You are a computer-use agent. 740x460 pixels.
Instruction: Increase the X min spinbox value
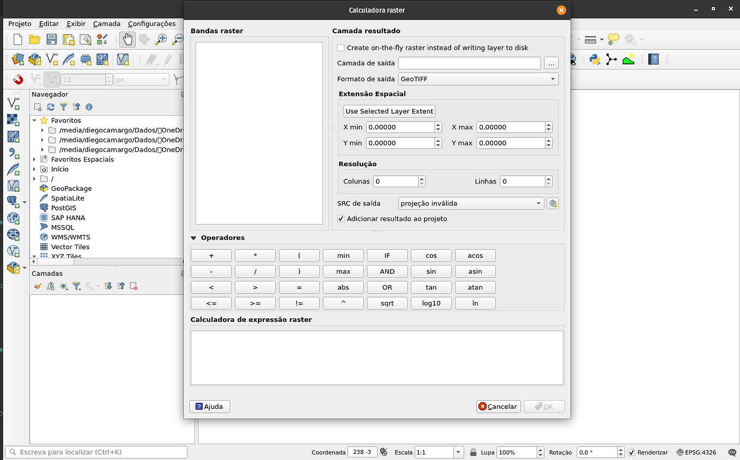(x=438, y=124)
